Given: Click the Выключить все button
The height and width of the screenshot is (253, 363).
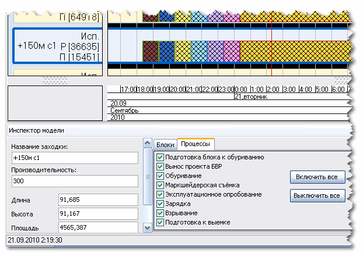Looking at the screenshot, I should click(317, 195).
